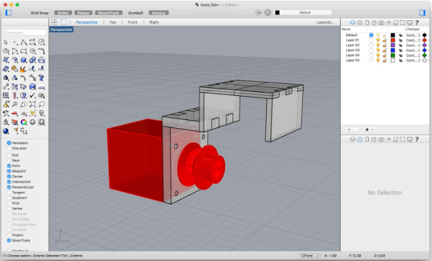Enable the End object snap
Screen dimensions: 432x261
(9, 155)
